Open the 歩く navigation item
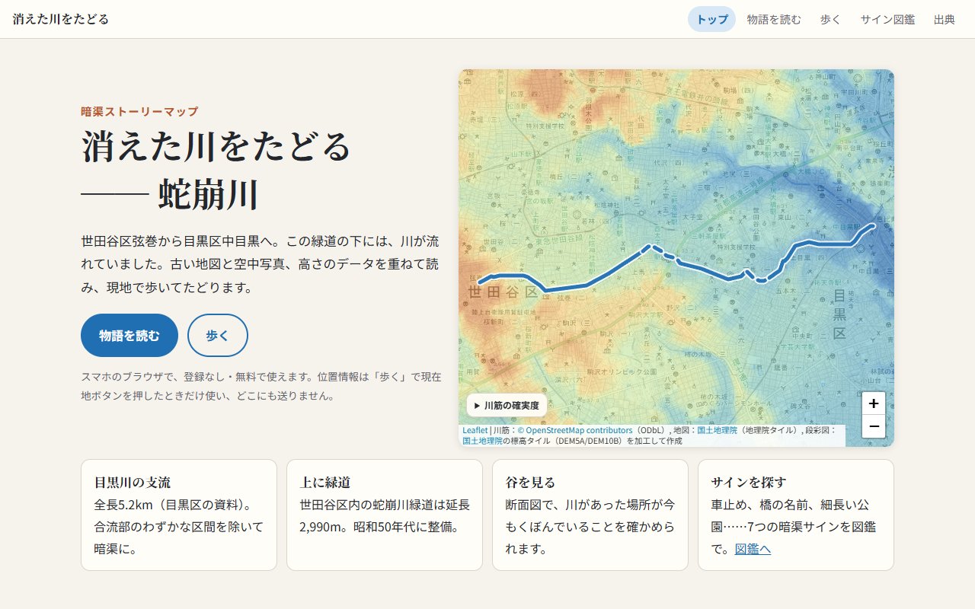 [830, 19]
